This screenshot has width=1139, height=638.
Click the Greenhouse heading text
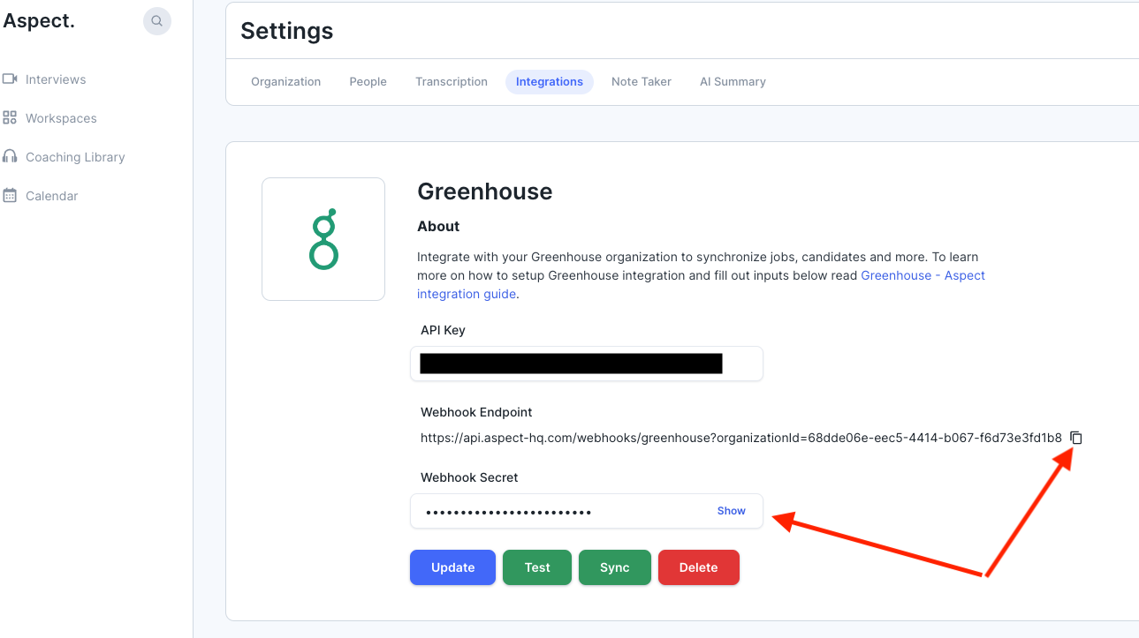click(485, 191)
